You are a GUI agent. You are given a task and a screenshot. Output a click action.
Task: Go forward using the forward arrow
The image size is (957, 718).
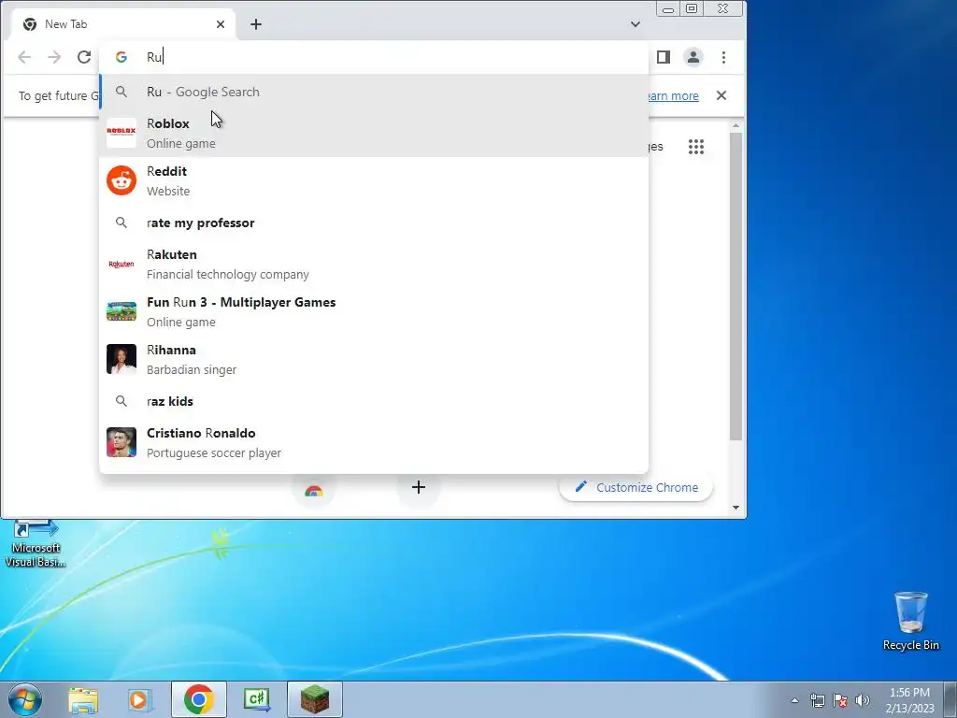point(54,57)
